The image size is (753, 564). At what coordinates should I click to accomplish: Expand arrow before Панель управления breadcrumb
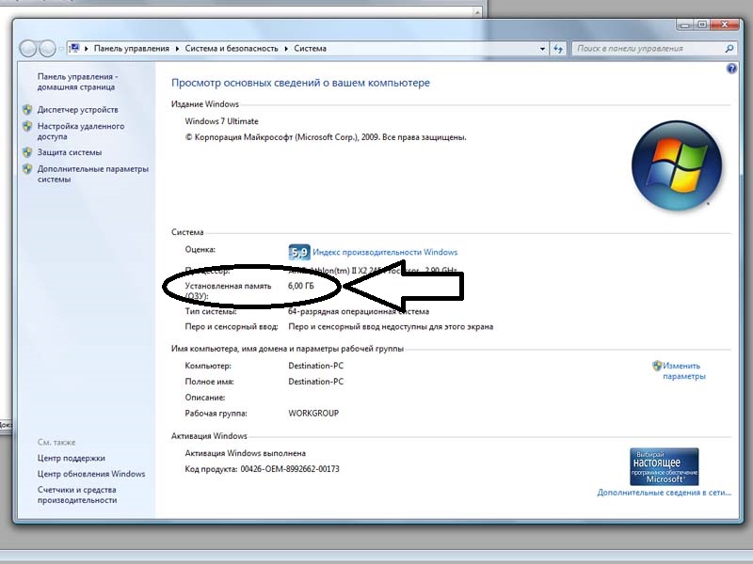(87, 49)
